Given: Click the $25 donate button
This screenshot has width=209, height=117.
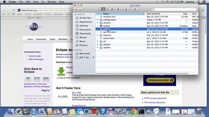Looking at the screenshot, I should 46,78.
